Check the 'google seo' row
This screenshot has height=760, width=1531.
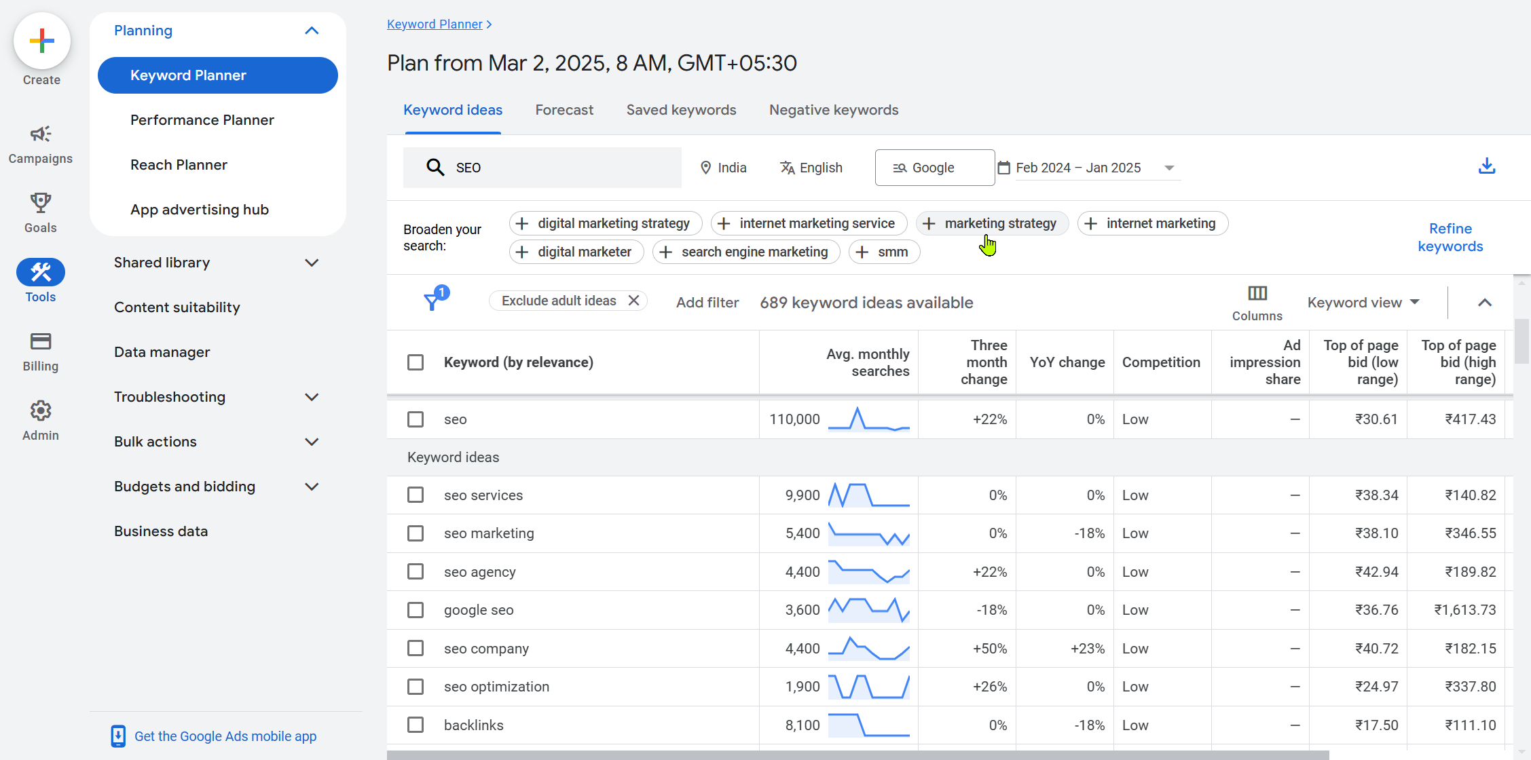(x=416, y=610)
